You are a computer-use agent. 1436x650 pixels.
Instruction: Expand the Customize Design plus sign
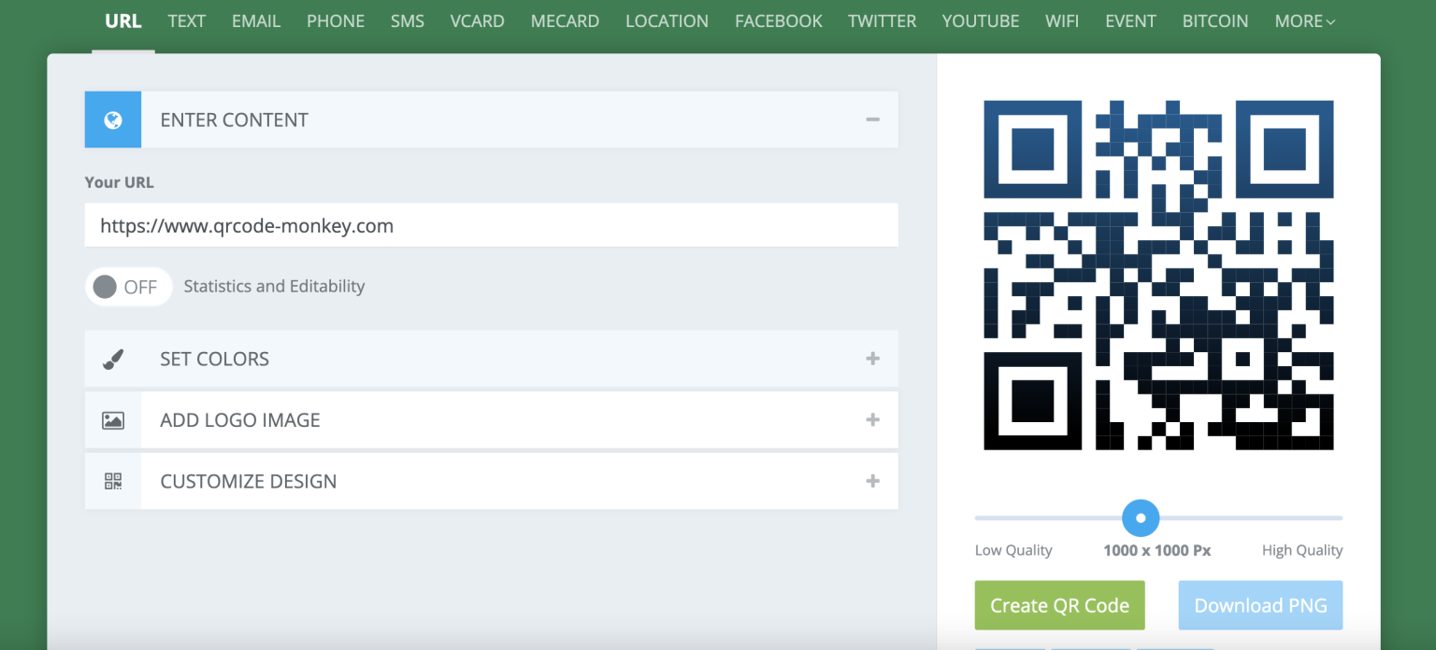tap(872, 482)
